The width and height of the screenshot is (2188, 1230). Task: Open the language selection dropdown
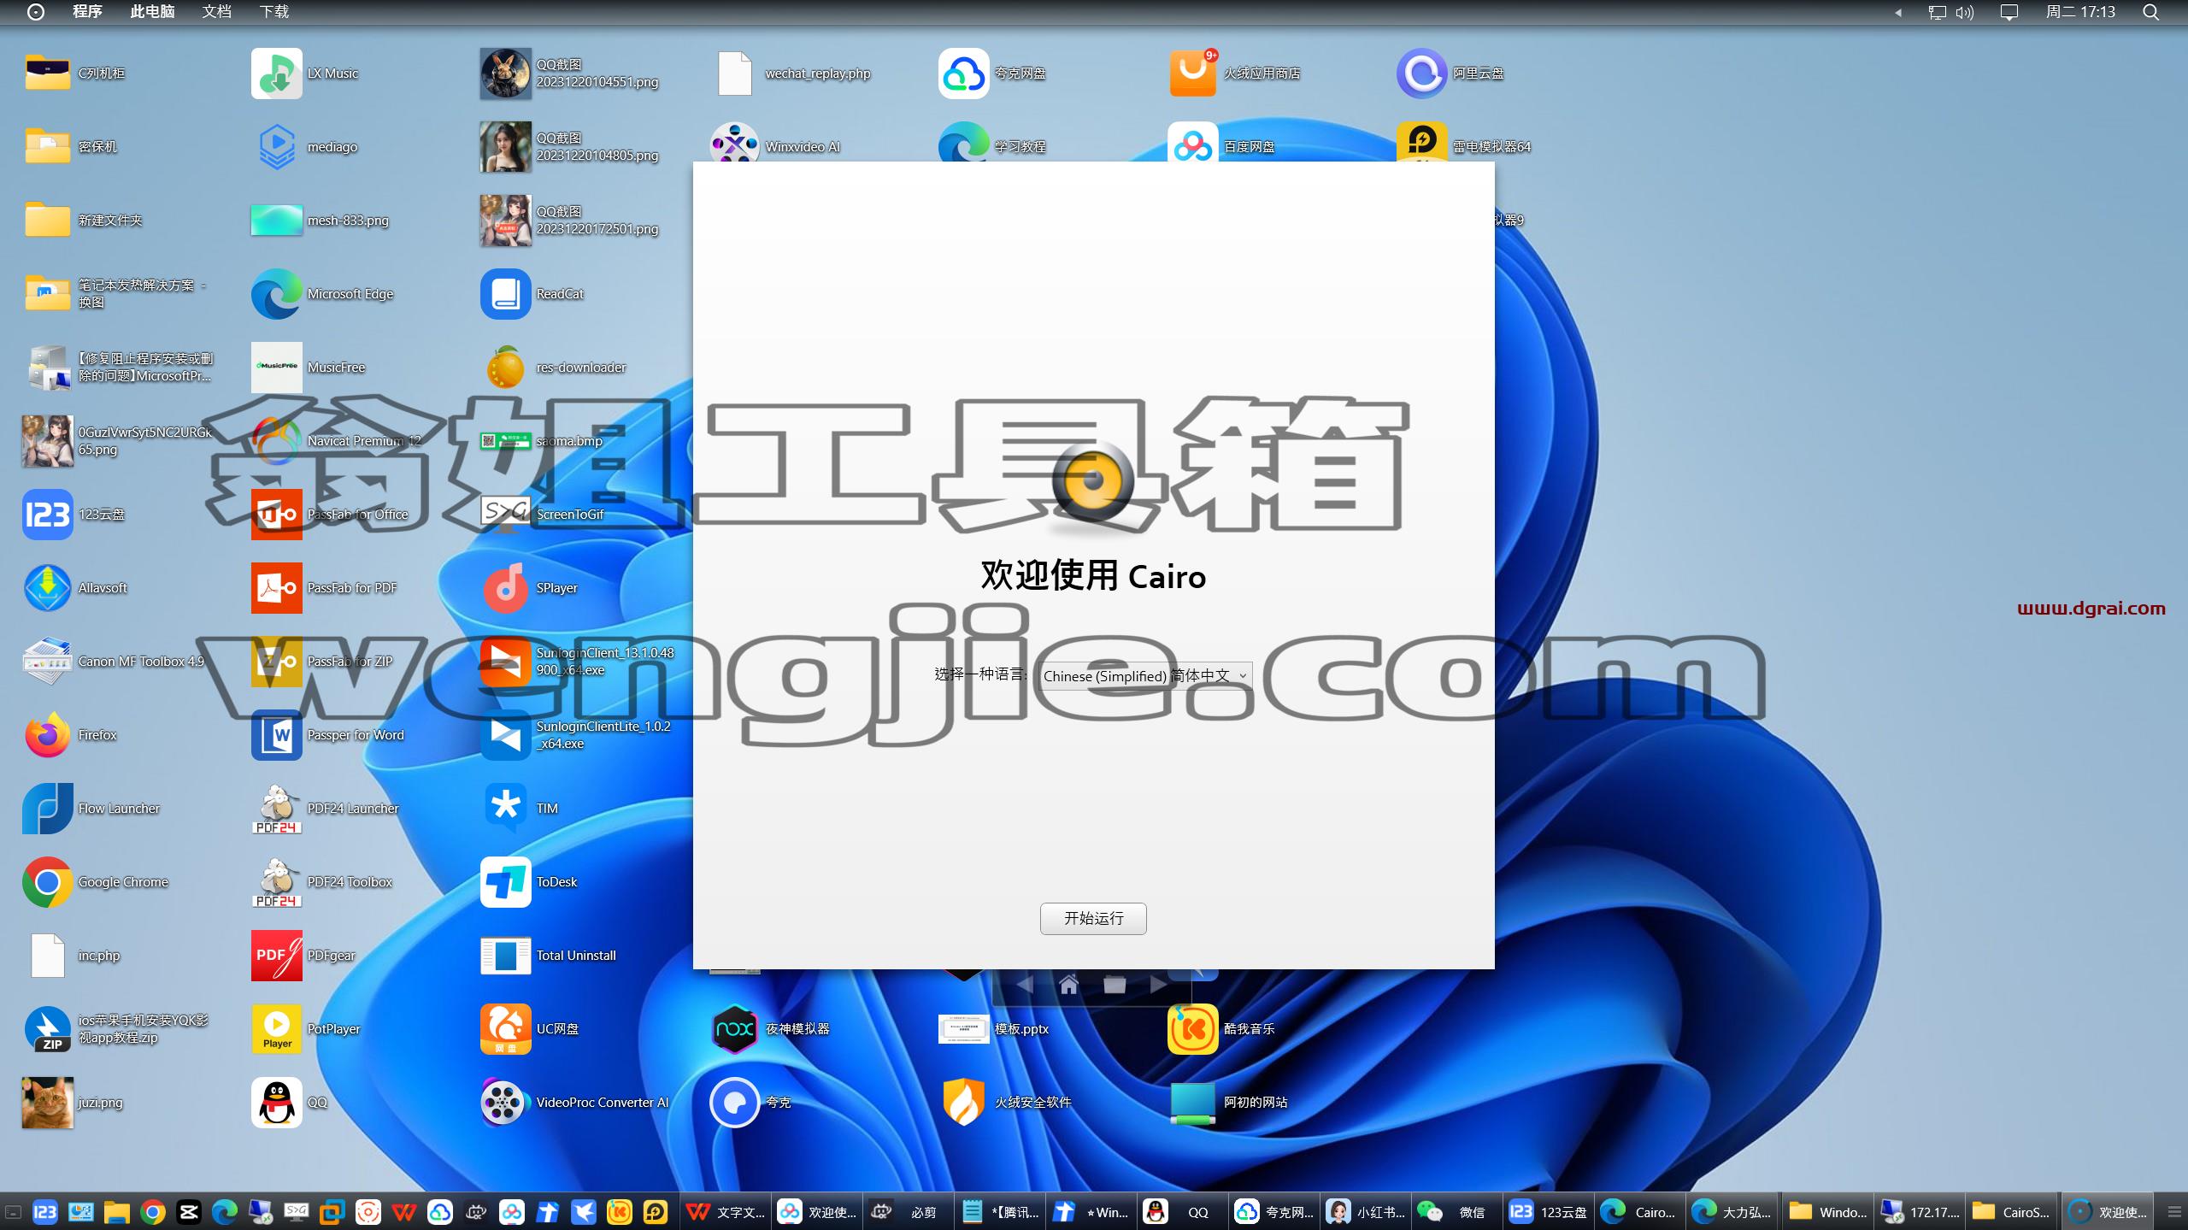click(x=1145, y=675)
